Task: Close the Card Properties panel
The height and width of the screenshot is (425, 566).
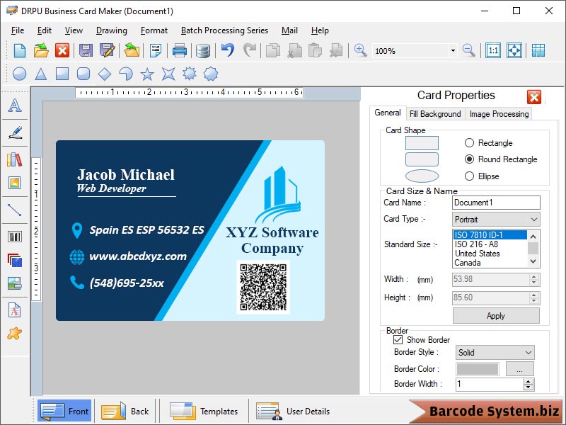Action: 534,97
